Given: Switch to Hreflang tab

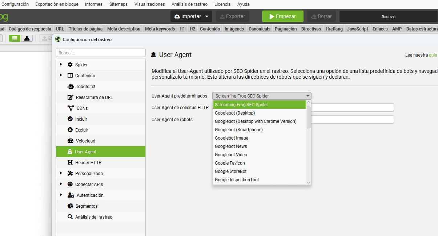Looking at the screenshot, I should (334, 29).
